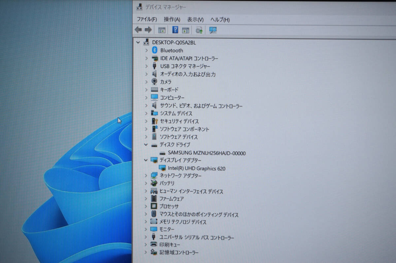Viewport: 396px width, 263px height.
Task: Select the 記憶域コントローラー row label
Action: (x=179, y=252)
